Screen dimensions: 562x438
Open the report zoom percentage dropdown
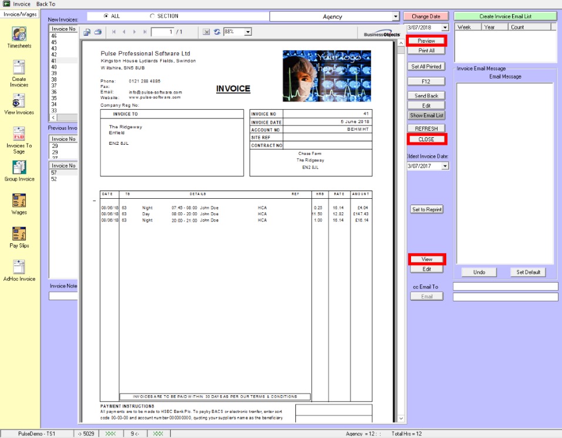[x=247, y=32]
